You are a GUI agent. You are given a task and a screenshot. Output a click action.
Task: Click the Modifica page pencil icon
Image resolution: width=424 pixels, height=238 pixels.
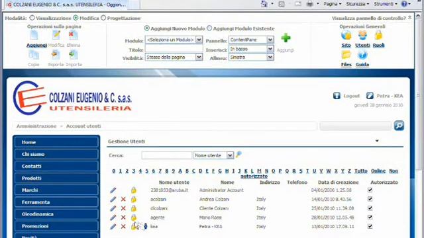pos(56,35)
